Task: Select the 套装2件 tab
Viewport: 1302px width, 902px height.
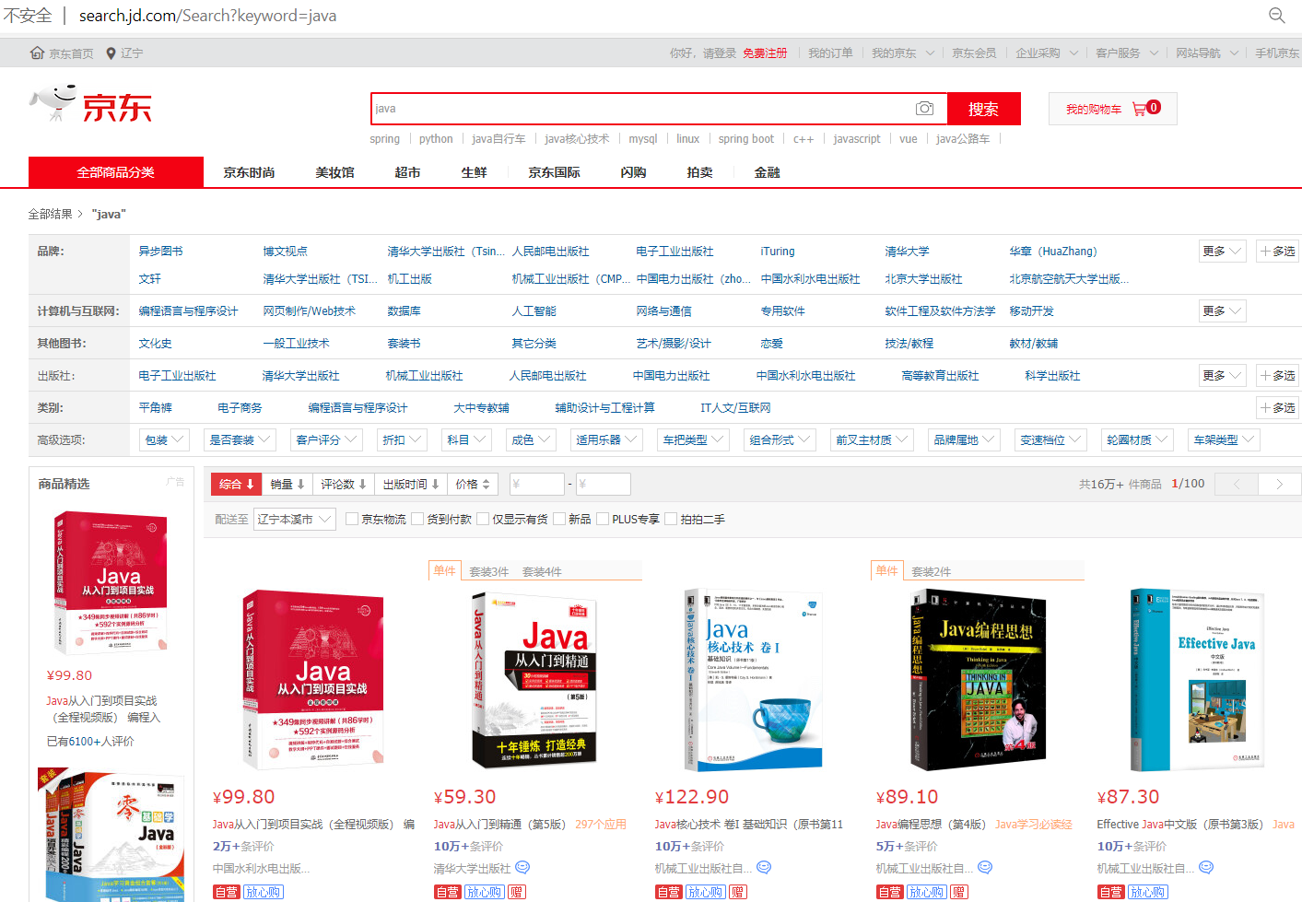Action: (932, 571)
